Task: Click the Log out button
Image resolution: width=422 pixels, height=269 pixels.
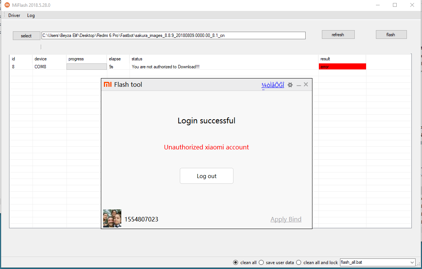Action: tap(206, 176)
